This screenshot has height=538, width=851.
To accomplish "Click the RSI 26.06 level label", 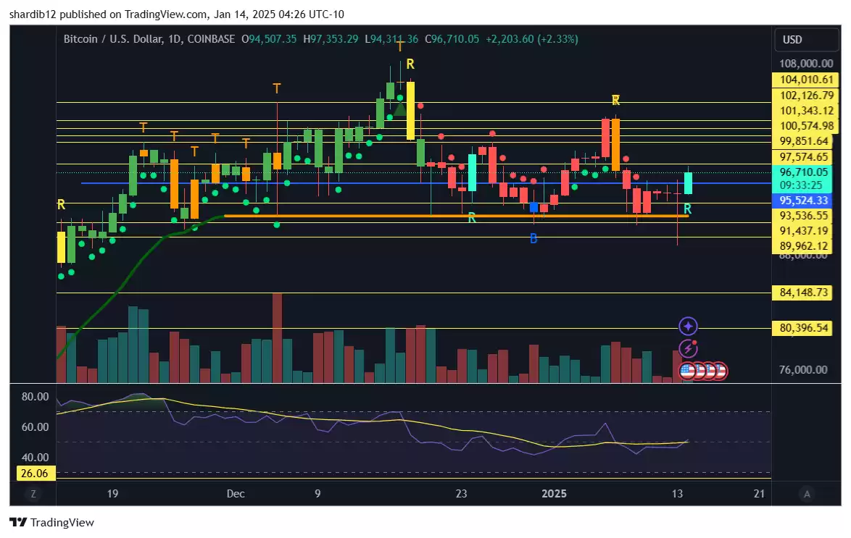I will coord(34,473).
